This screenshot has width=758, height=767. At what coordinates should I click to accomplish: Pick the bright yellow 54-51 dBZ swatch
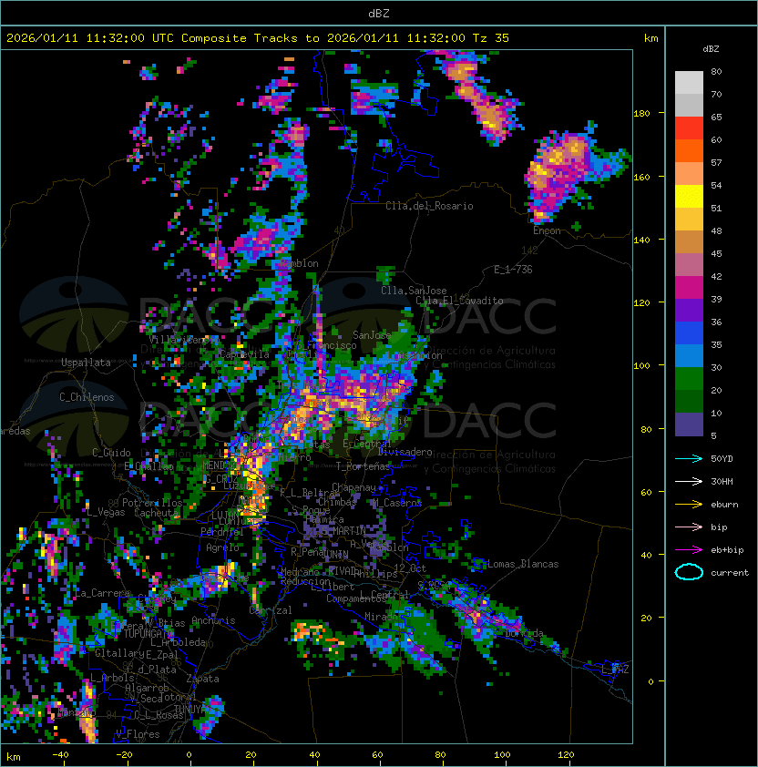[x=689, y=196]
